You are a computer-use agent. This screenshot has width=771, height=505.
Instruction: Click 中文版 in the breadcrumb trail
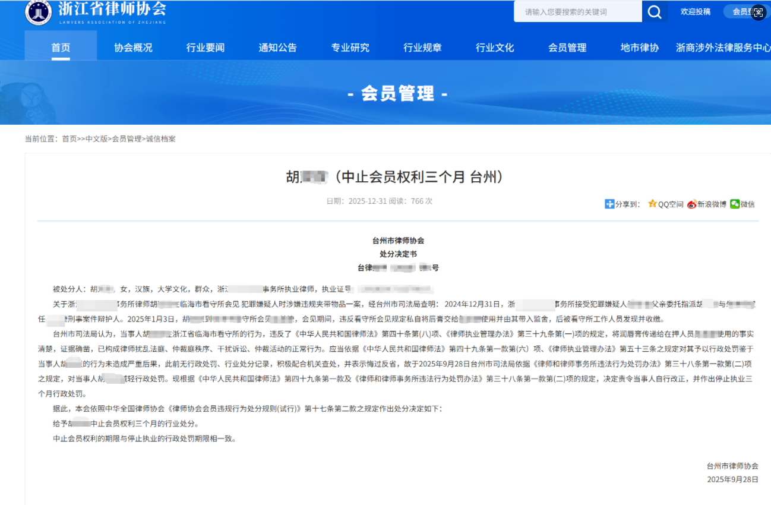(x=97, y=139)
